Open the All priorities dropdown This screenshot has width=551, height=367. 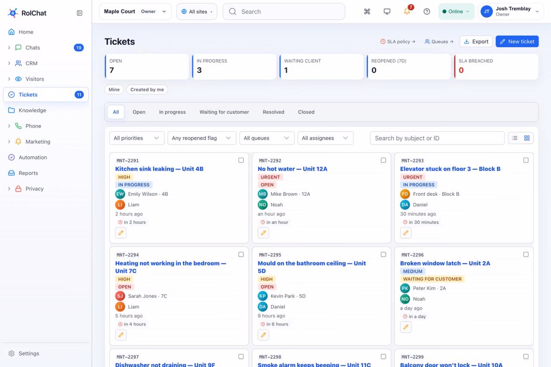[x=137, y=138]
